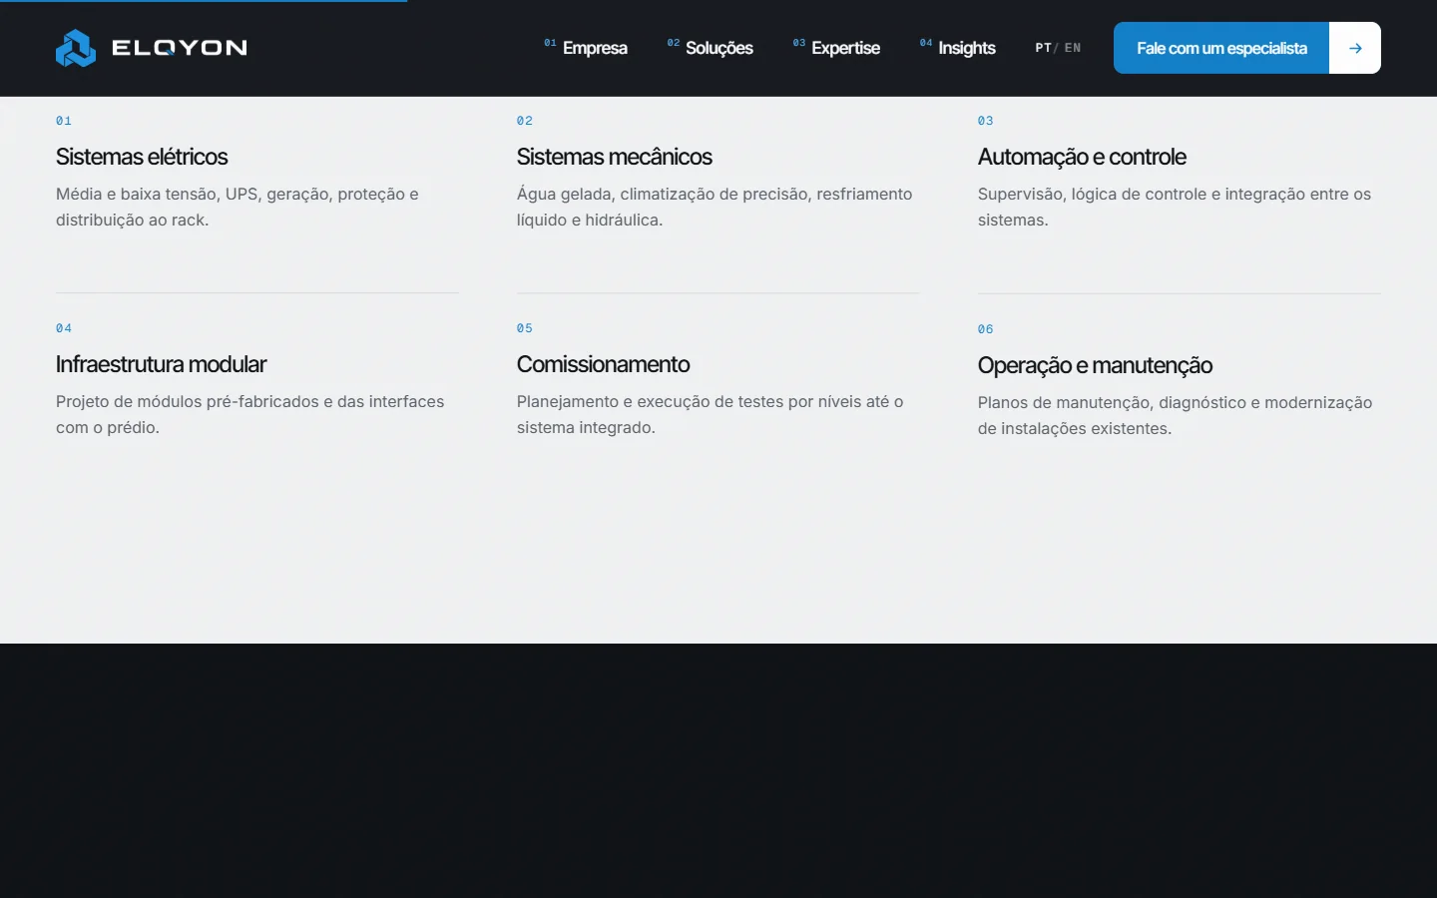The image size is (1437, 898).
Task: Click the description starting Planejamento e execução
Action: [x=711, y=414]
